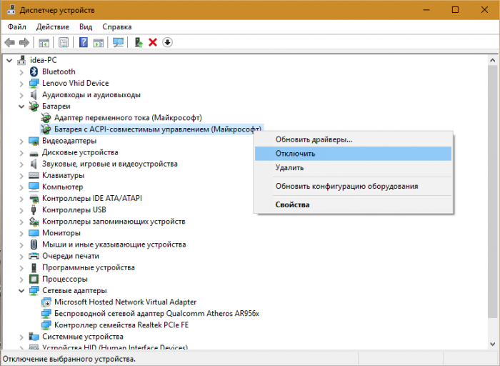The image size is (500, 366).
Task: Click the vertical scrollbar down arrow
Action: coord(493,347)
